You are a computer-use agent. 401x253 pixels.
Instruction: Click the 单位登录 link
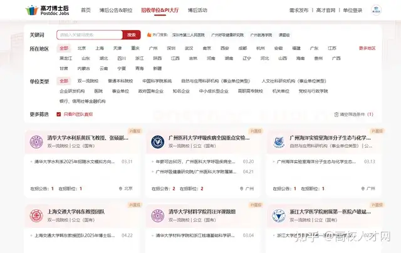[x=353, y=10]
